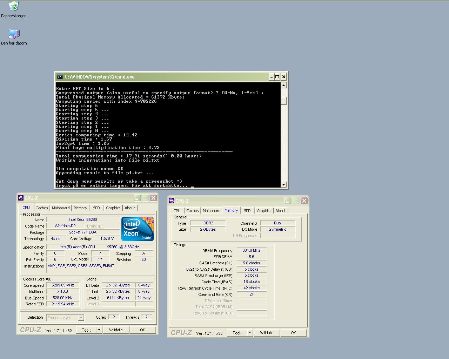Click the tRFC value 42 clocks
Image resolution: width=449 pixels, height=359 pixels.
click(252, 288)
